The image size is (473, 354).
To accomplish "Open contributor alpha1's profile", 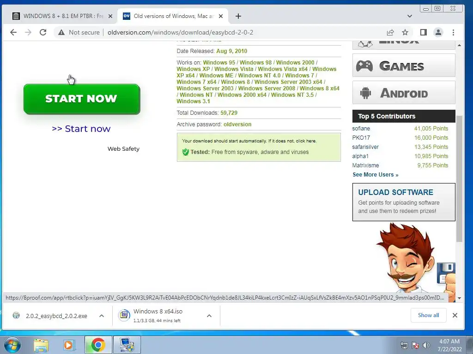I will click(360, 156).
